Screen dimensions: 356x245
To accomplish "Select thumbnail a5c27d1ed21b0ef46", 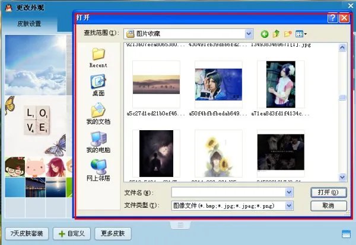I will (x=156, y=85).
